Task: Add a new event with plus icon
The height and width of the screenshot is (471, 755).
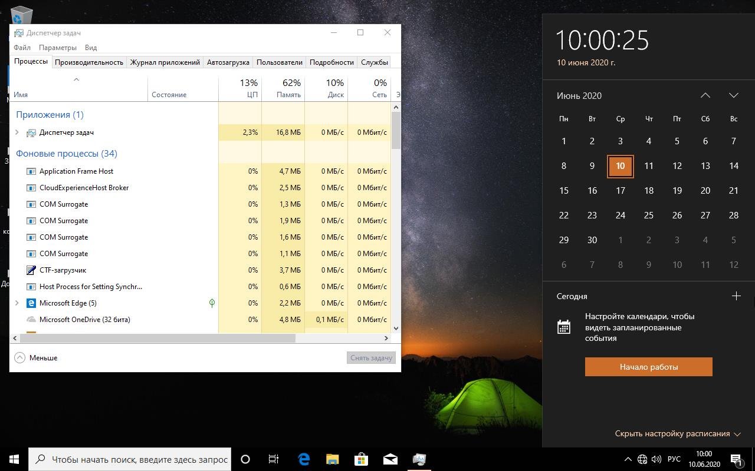Action: (736, 296)
